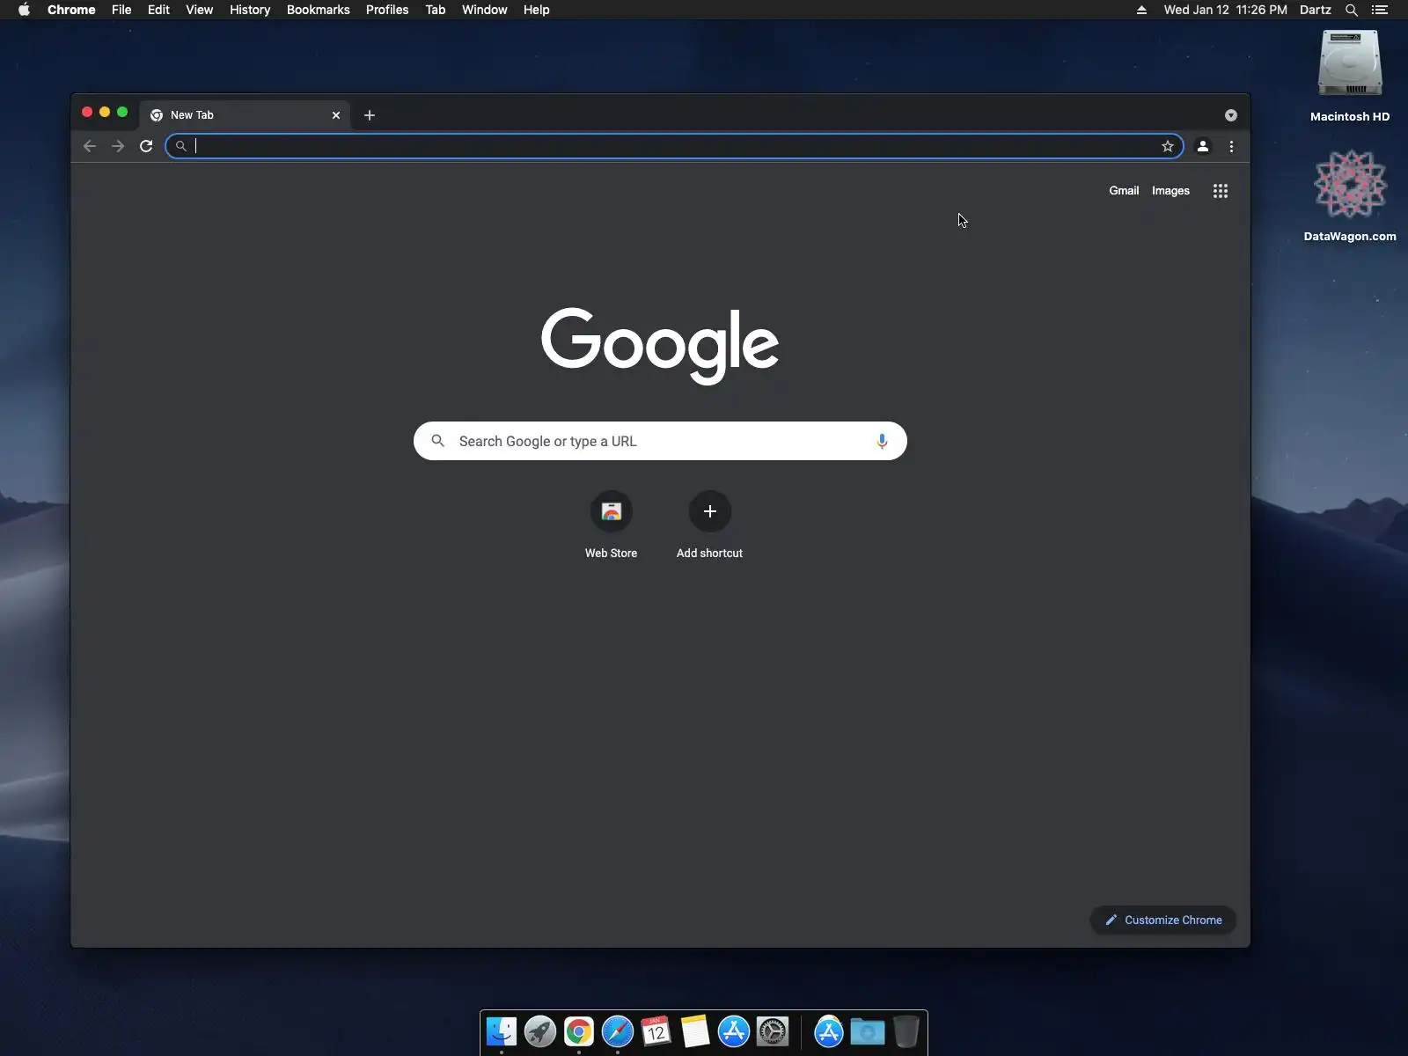
Task: Click the forward navigation arrow in Chrome
Action: (x=118, y=146)
